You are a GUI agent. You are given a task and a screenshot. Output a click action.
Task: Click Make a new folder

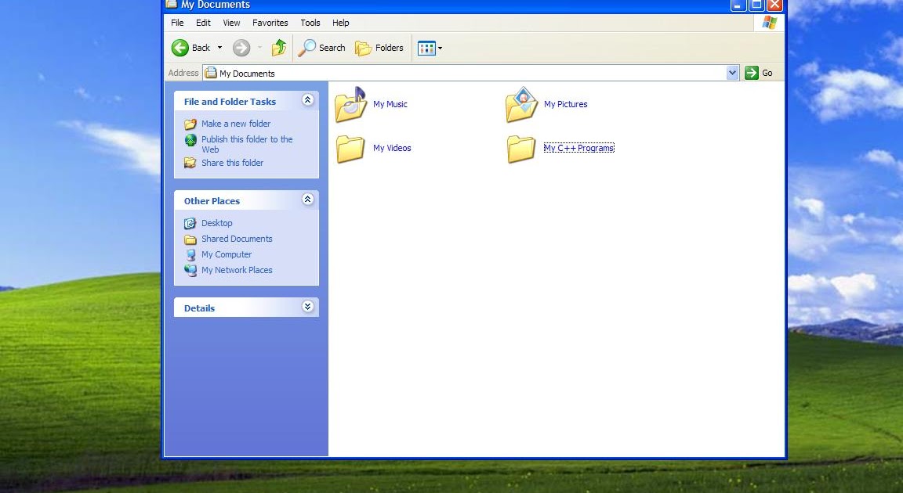pyautogui.click(x=235, y=124)
